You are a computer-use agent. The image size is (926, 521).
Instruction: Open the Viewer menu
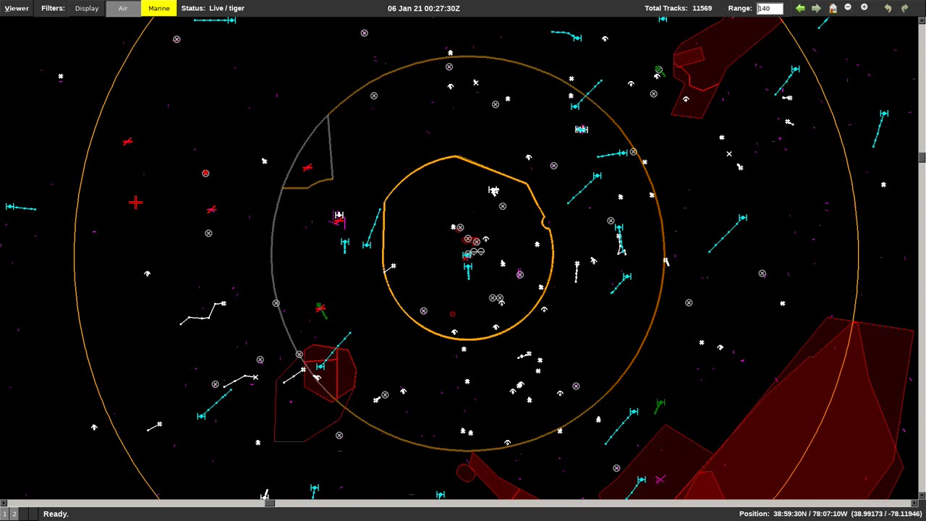(x=17, y=9)
